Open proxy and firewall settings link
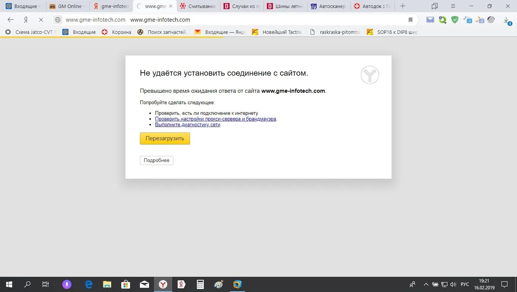Viewport: 517px width, 292px height. (216, 119)
